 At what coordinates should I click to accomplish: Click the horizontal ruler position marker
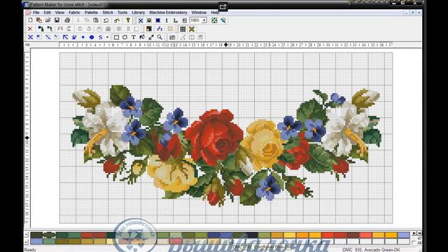click(226, 45)
